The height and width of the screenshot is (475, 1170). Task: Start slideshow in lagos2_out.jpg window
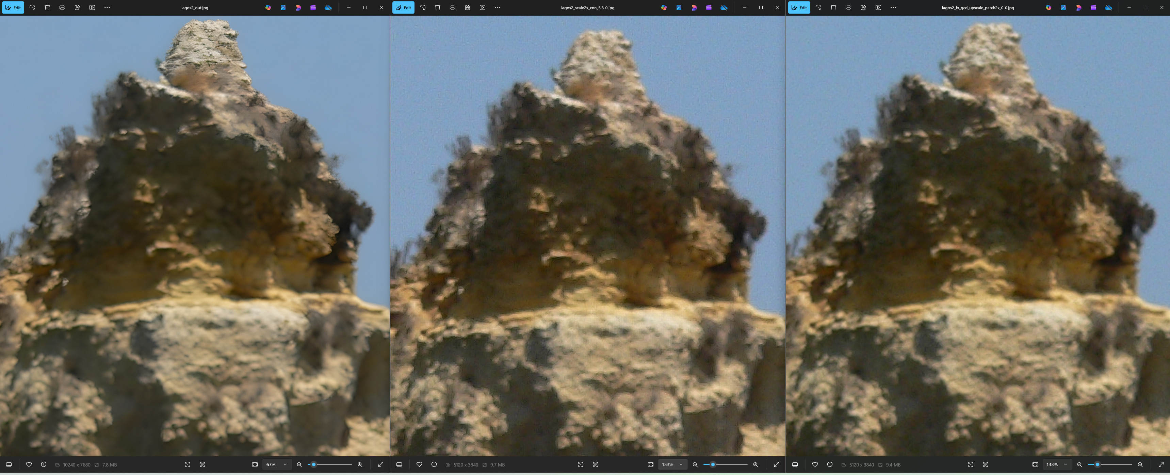[92, 8]
